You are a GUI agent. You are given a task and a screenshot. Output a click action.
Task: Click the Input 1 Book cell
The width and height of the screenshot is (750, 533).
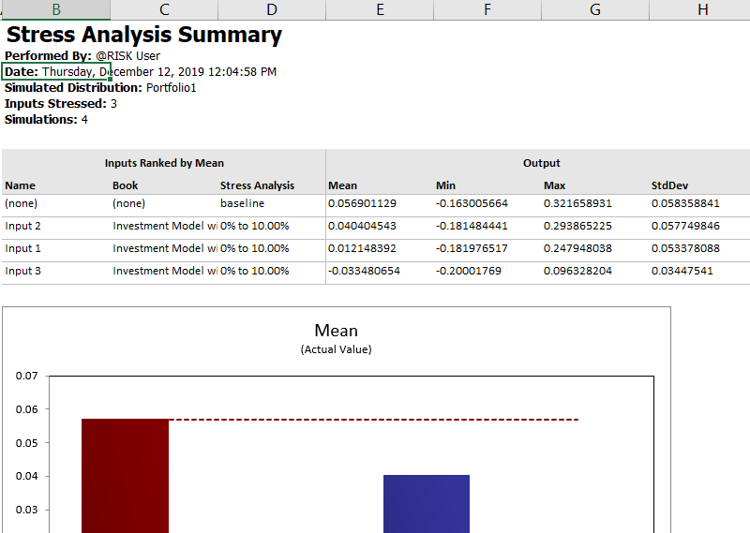tap(164, 248)
